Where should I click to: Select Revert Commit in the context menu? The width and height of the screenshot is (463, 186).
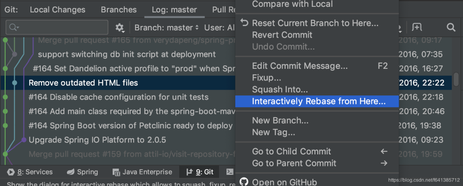coord(282,35)
